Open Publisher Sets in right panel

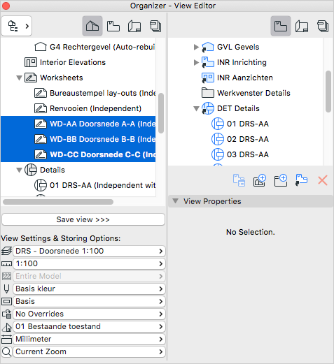tap(323, 26)
